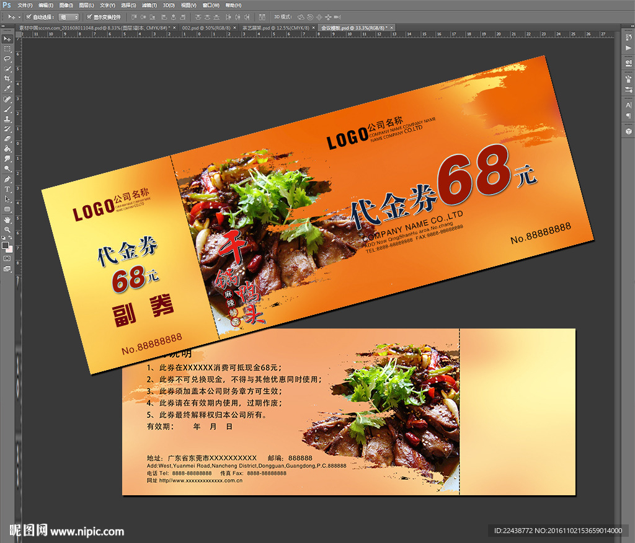Select the Eraser tool
Screen dimensions: 635x543
tap(7, 138)
